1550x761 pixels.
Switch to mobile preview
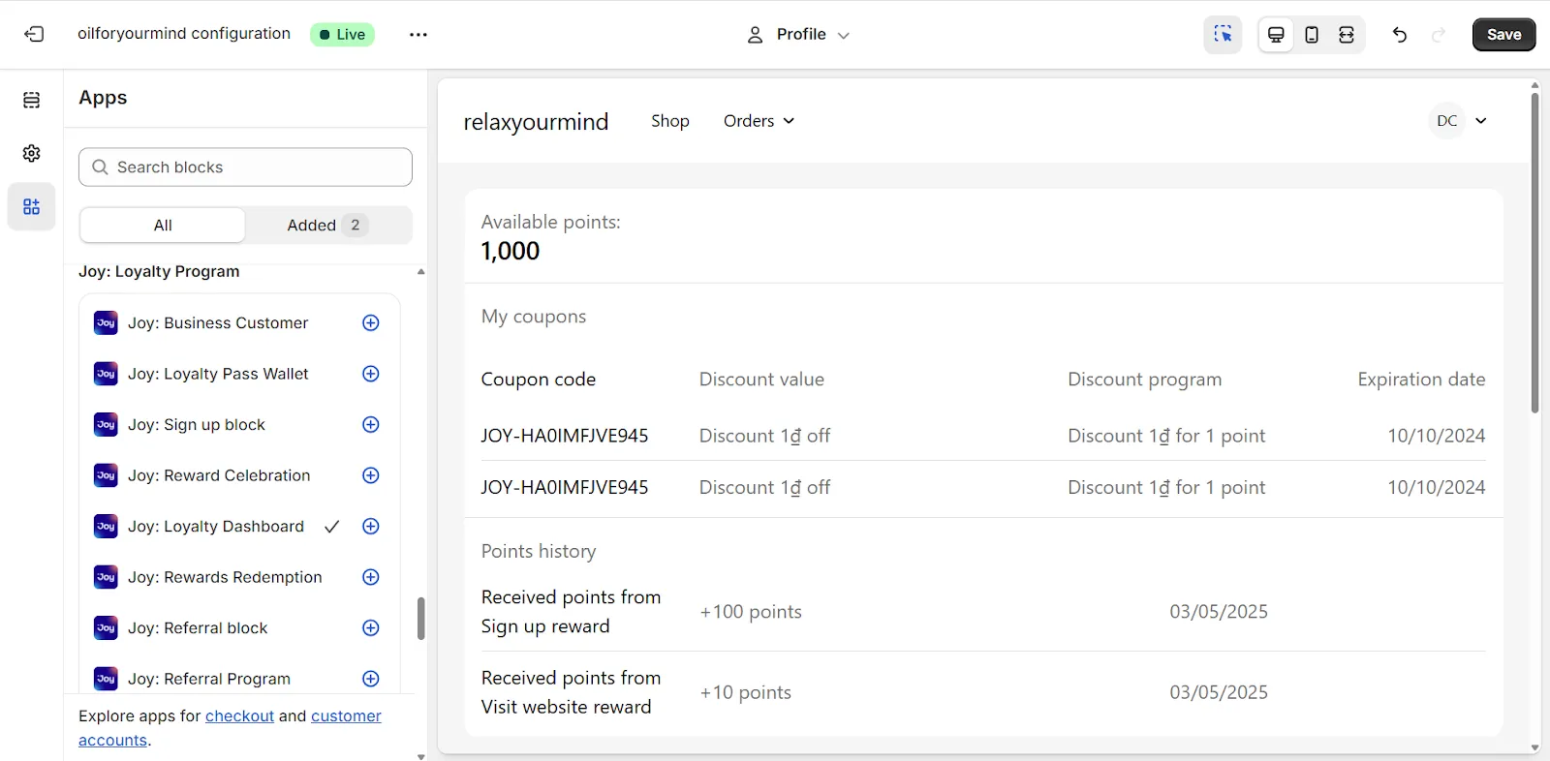click(1312, 35)
